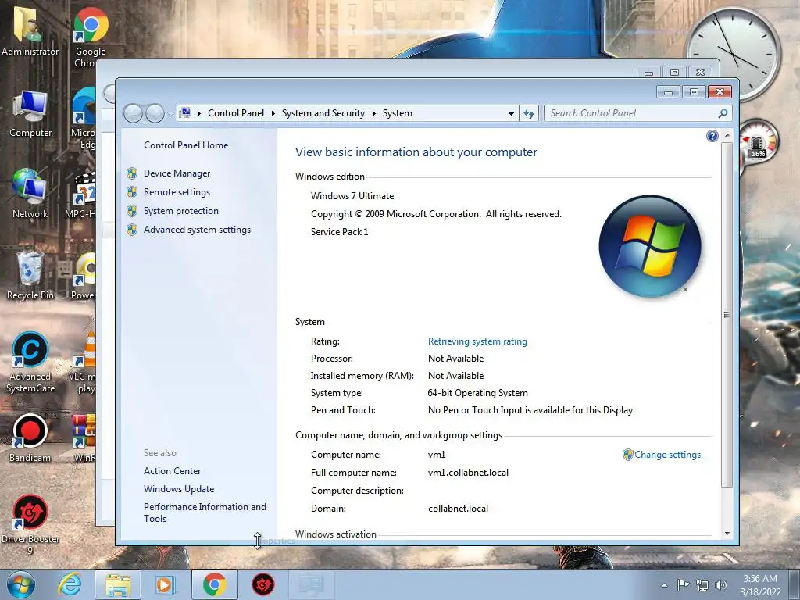Focus the Search Control Panel field
800x600 pixels.
click(x=638, y=113)
